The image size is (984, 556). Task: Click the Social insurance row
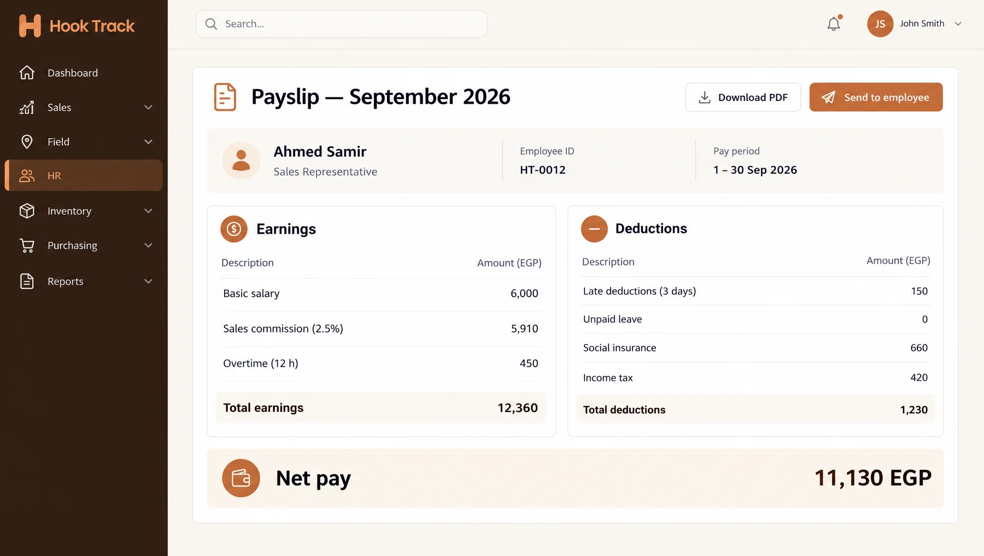[755, 348]
